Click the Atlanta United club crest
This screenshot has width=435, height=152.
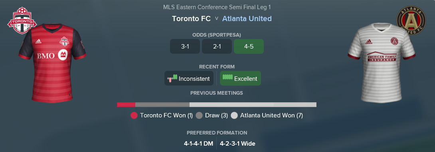click(411, 20)
